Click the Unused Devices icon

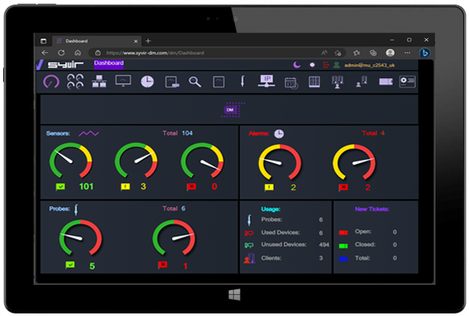249,245
